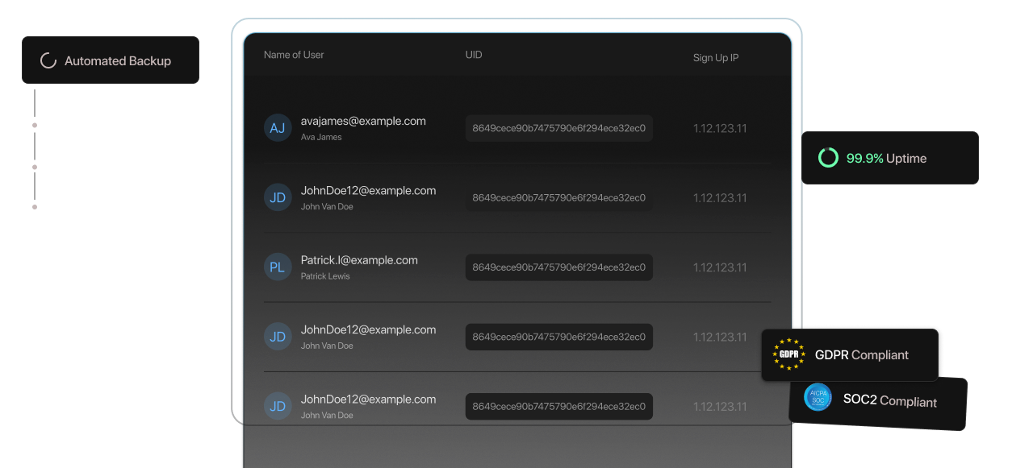
Task: Select the AJ avatar for Ava James
Action: tap(278, 128)
